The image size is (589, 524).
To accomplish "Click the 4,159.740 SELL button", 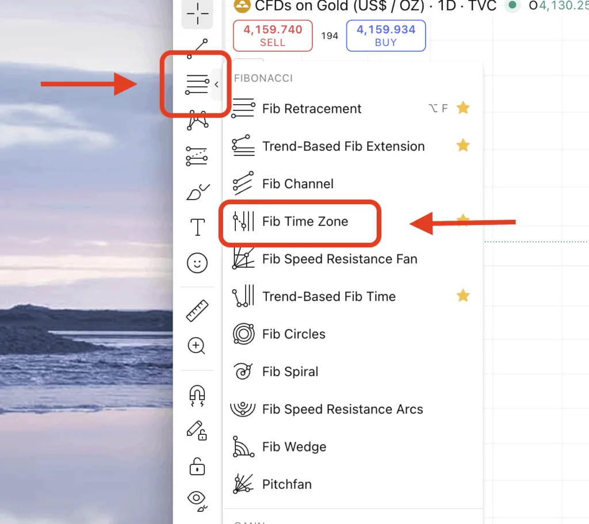I will [272, 35].
